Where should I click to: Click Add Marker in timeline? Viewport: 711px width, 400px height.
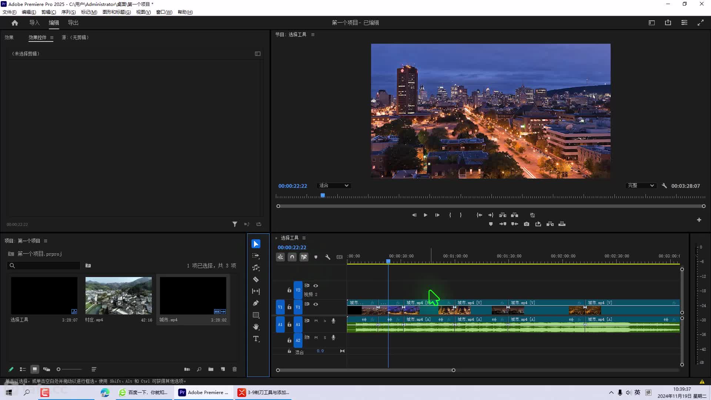tap(316, 257)
